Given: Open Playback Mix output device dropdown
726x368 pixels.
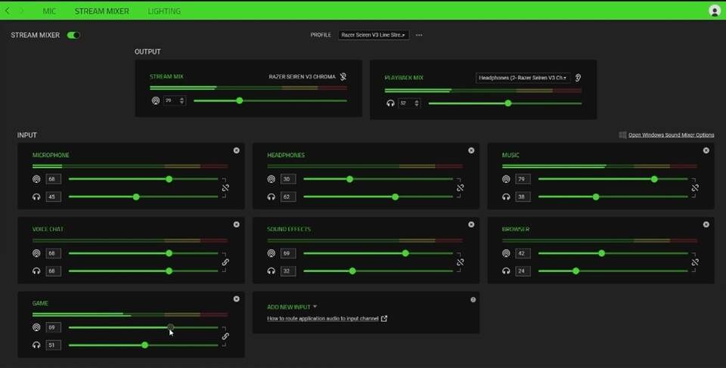Looking at the screenshot, I should pyautogui.click(x=523, y=78).
